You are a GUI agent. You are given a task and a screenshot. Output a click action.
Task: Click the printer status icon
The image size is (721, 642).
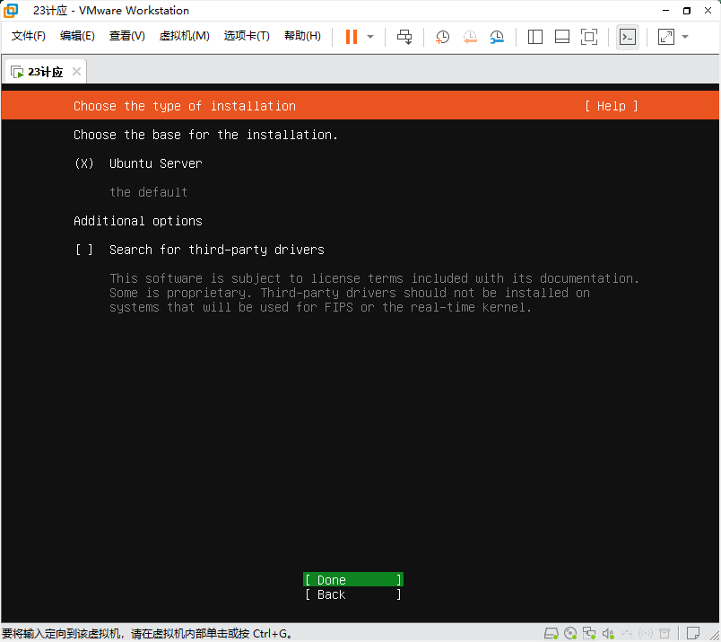(665, 634)
